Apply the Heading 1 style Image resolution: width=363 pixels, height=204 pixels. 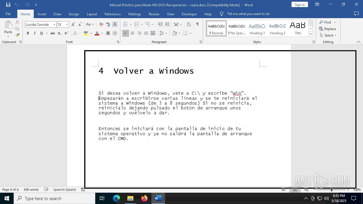tap(257, 28)
